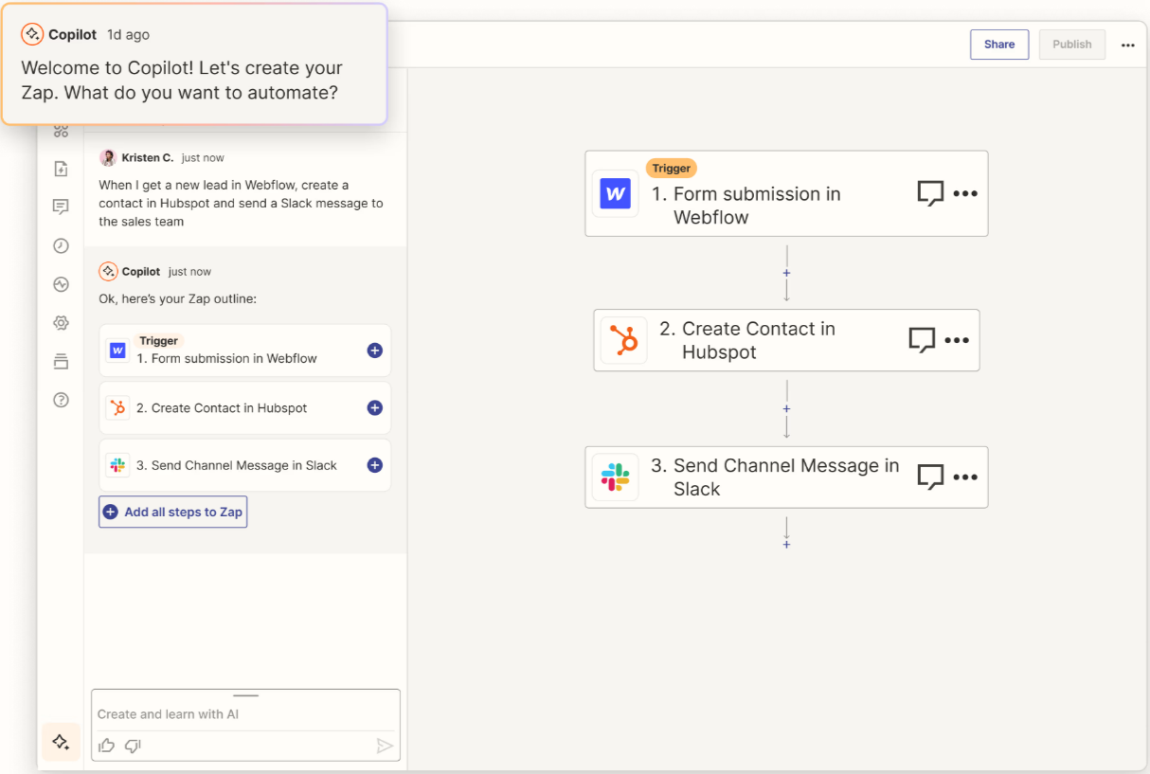Click the thumbs up feedback icon
Screen dimensions: 1150x774
pyautogui.click(x=107, y=746)
